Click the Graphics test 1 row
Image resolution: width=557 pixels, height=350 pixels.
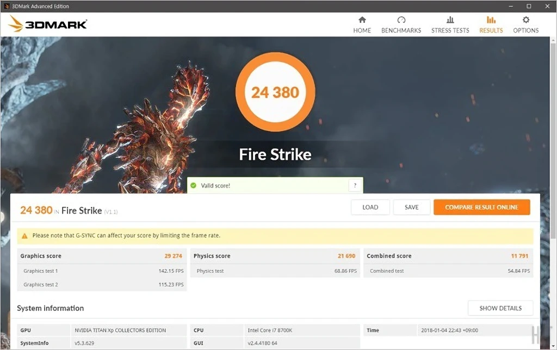(102, 271)
